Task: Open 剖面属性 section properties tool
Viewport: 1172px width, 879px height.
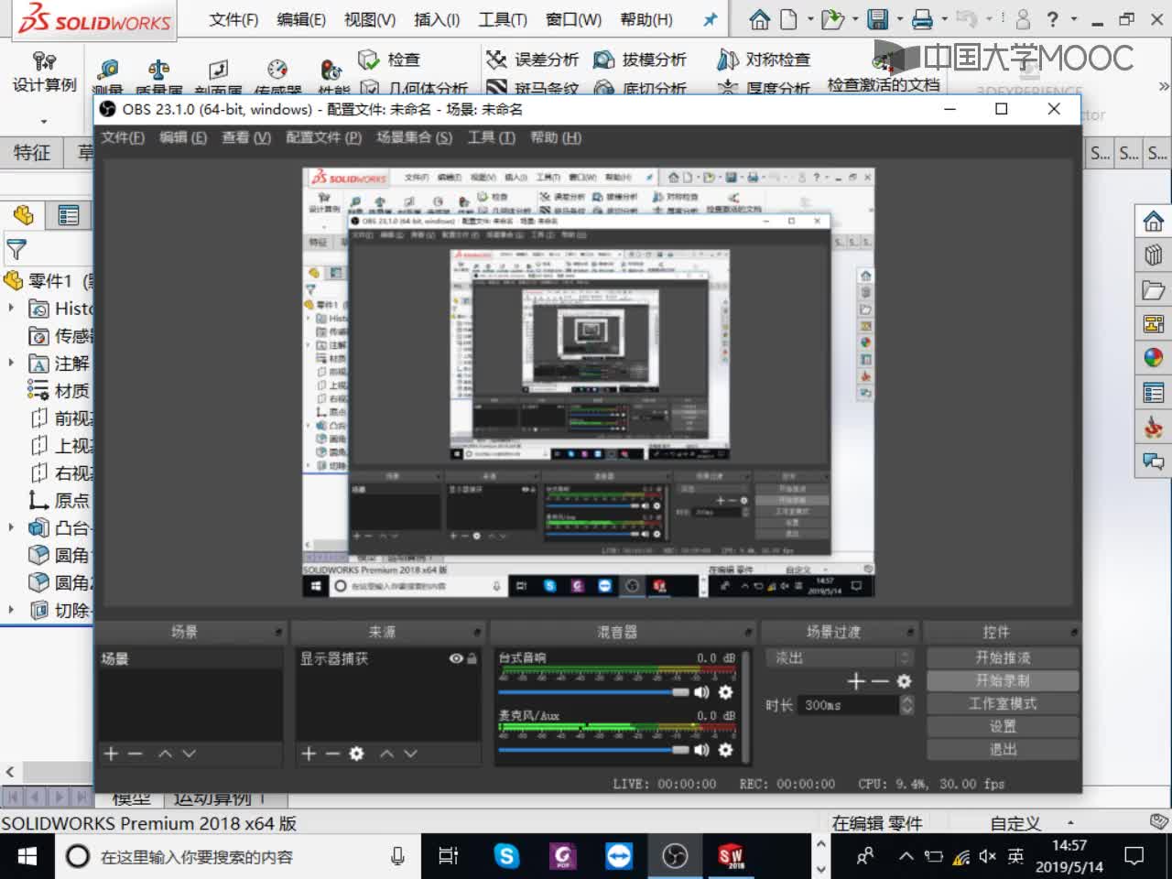Action: (218, 78)
